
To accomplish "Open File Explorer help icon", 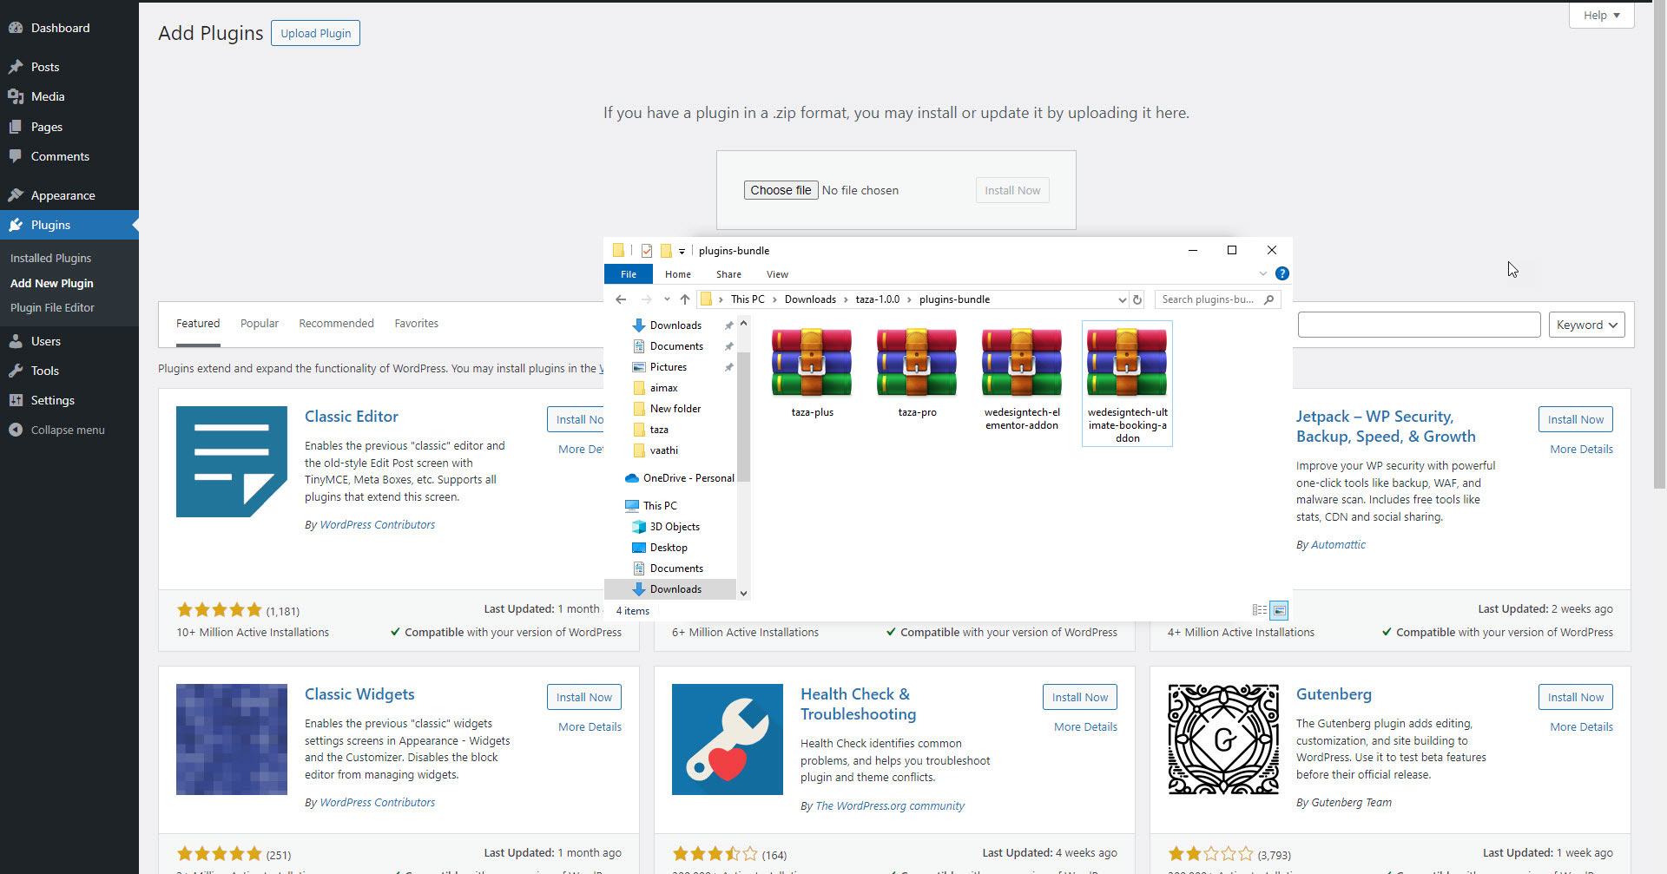I will click(1282, 273).
